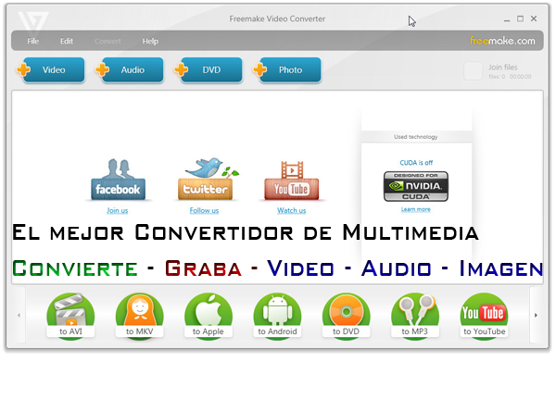
Task: Open the Edit menu
Action: (67, 41)
